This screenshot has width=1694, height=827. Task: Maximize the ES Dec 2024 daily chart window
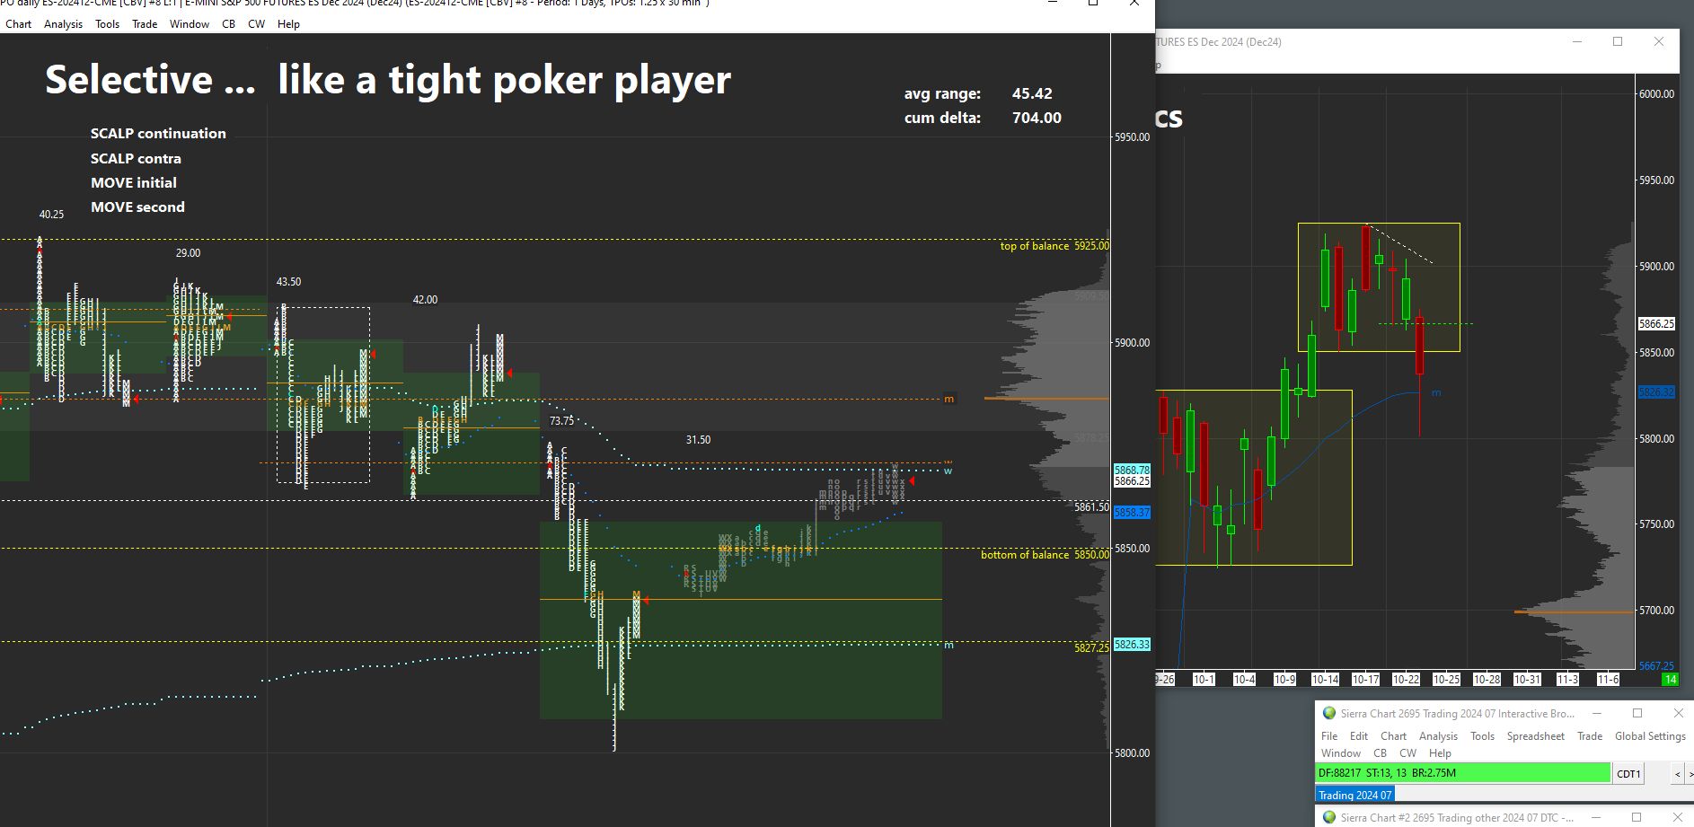click(1618, 41)
